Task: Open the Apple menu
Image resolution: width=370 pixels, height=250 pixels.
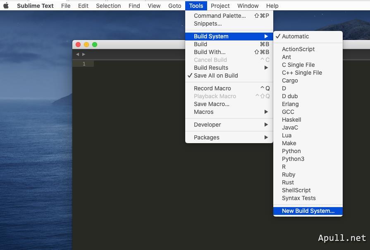Action: (6, 6)
